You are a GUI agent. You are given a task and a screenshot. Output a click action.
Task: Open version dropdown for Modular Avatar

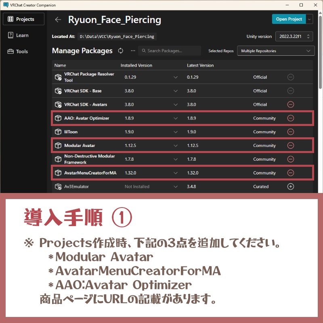tap(176, 146)
